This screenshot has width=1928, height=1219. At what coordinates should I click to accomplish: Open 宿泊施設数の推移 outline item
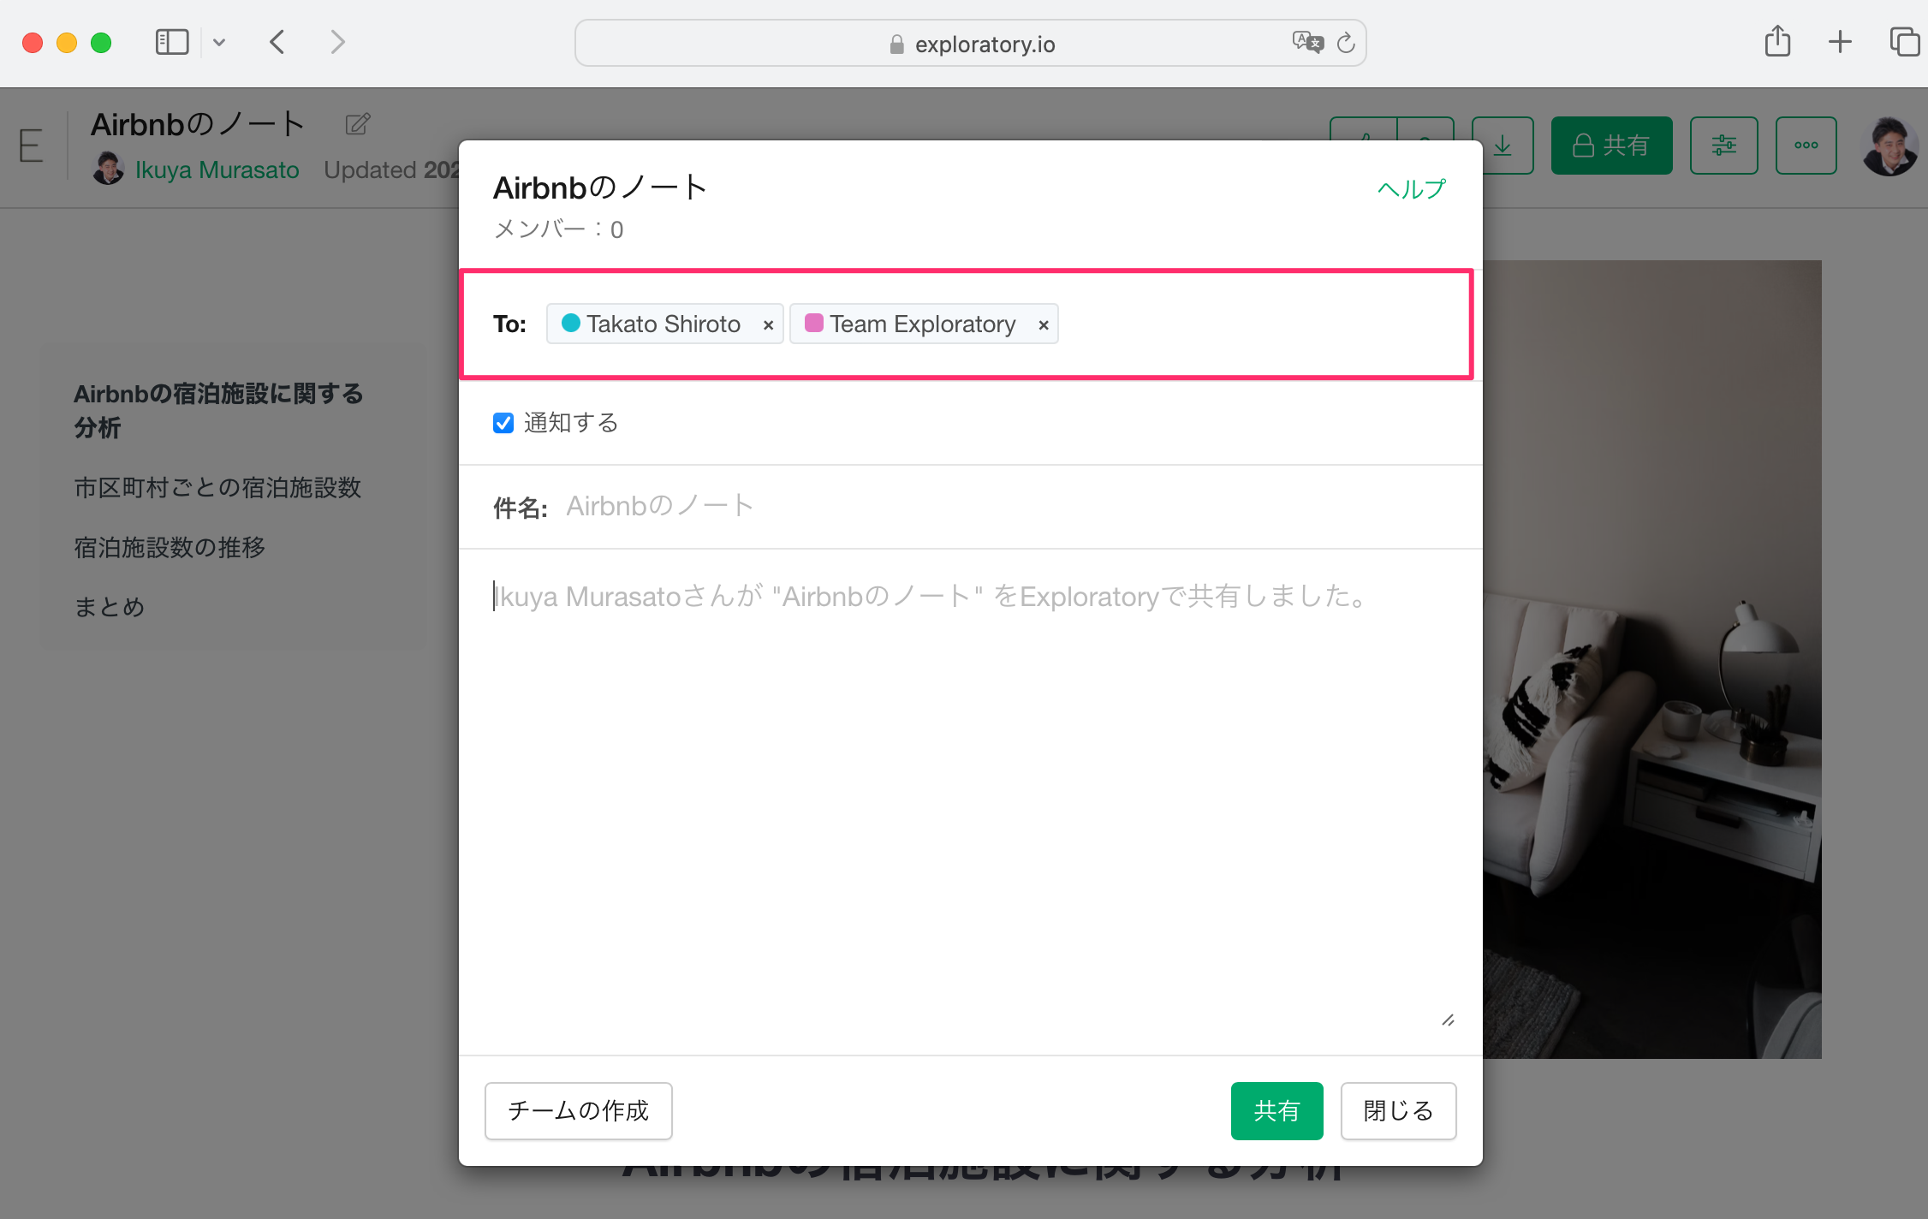(x=170, y=548)
